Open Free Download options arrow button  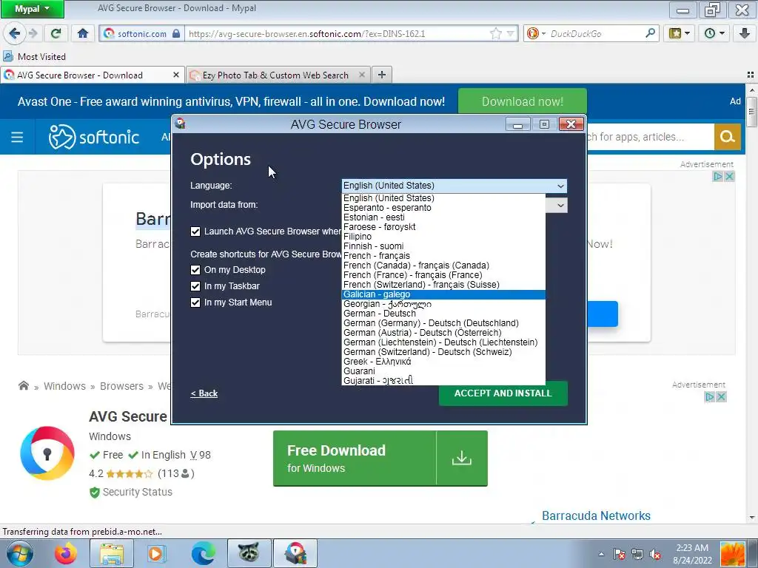pyautogui.click(x=462, y=459)
